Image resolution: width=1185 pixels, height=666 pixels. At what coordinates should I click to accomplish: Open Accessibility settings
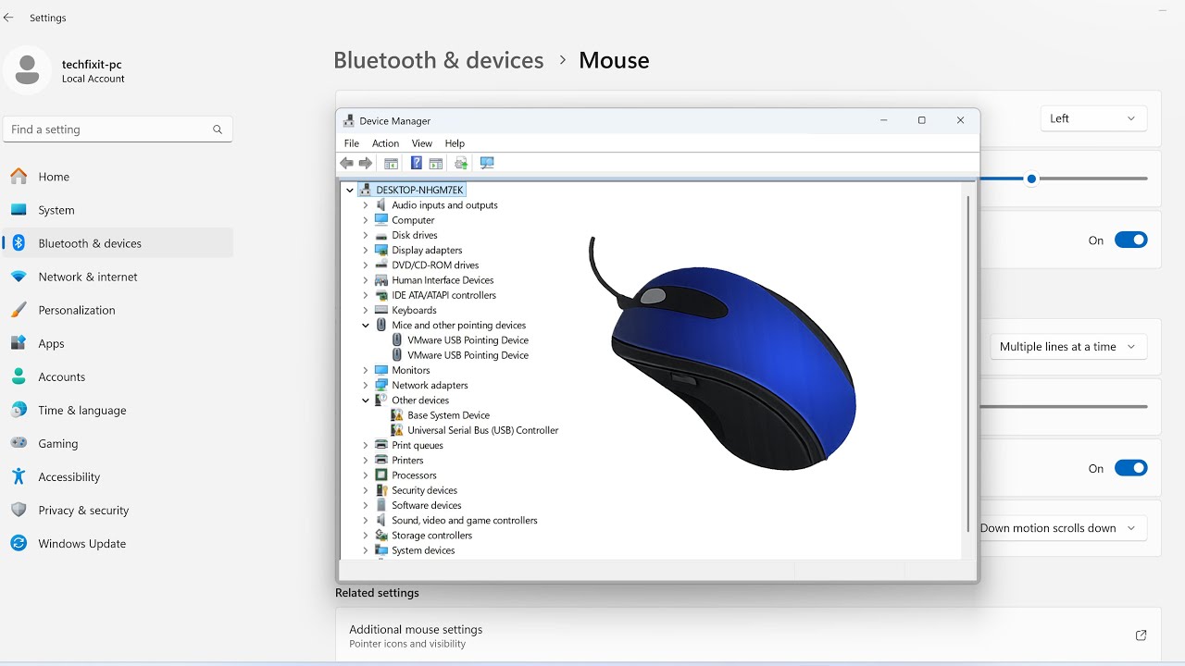[x=118, y=476]
